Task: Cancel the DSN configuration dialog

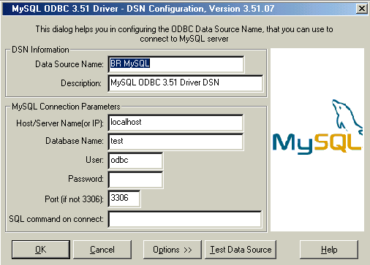Action: pyautogui.click(x=102, y=250)
